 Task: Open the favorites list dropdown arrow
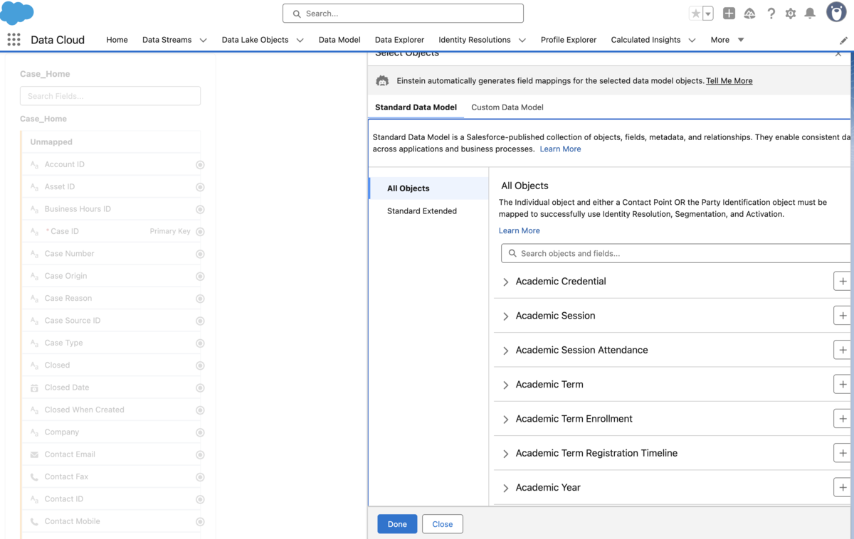tap(708, 14)
